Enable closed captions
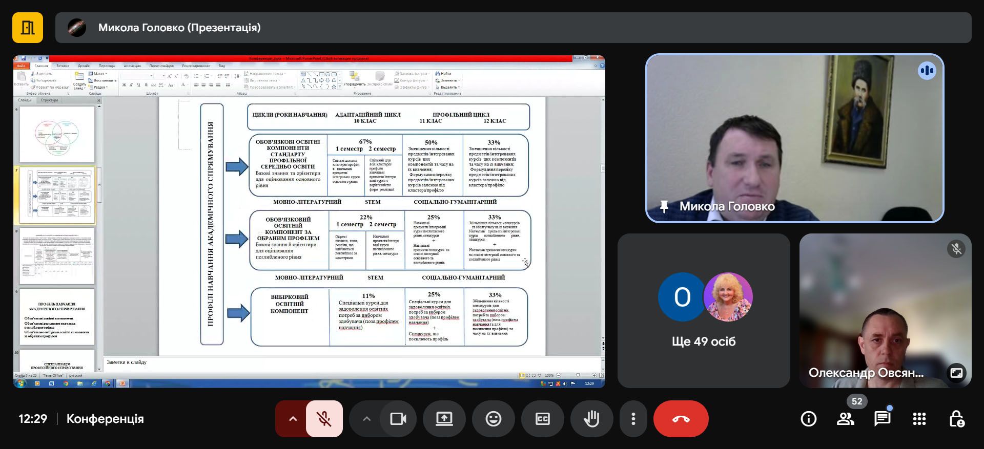The height and width of the screenshot is (449, 984). [542, 419]
